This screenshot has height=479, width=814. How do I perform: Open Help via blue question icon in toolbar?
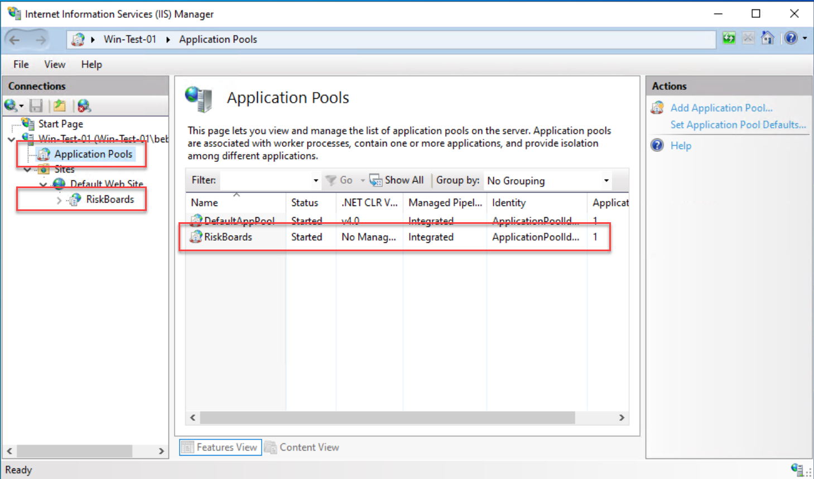point(791,38)
